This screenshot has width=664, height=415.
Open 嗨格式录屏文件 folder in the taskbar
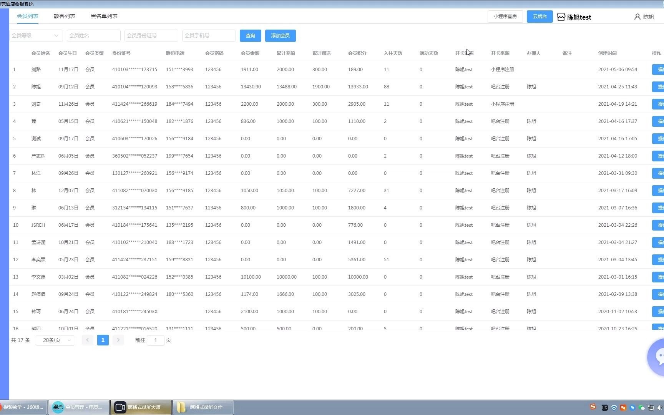point(203,407)
